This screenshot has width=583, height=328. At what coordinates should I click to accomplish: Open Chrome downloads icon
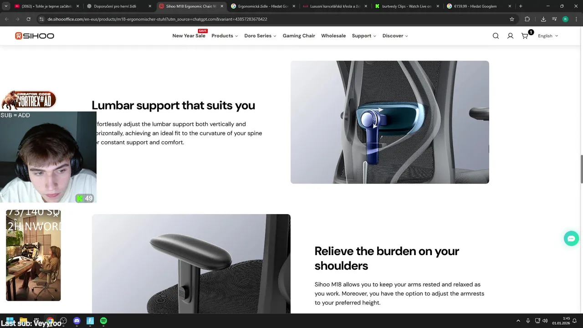coord(543,19)
